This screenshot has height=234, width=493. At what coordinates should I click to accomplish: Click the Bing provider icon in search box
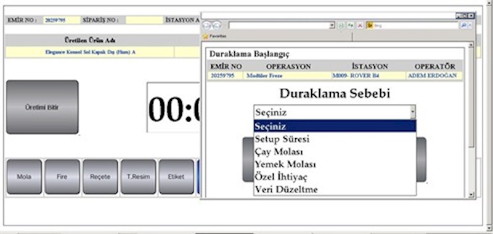click(x=370, y=26)
